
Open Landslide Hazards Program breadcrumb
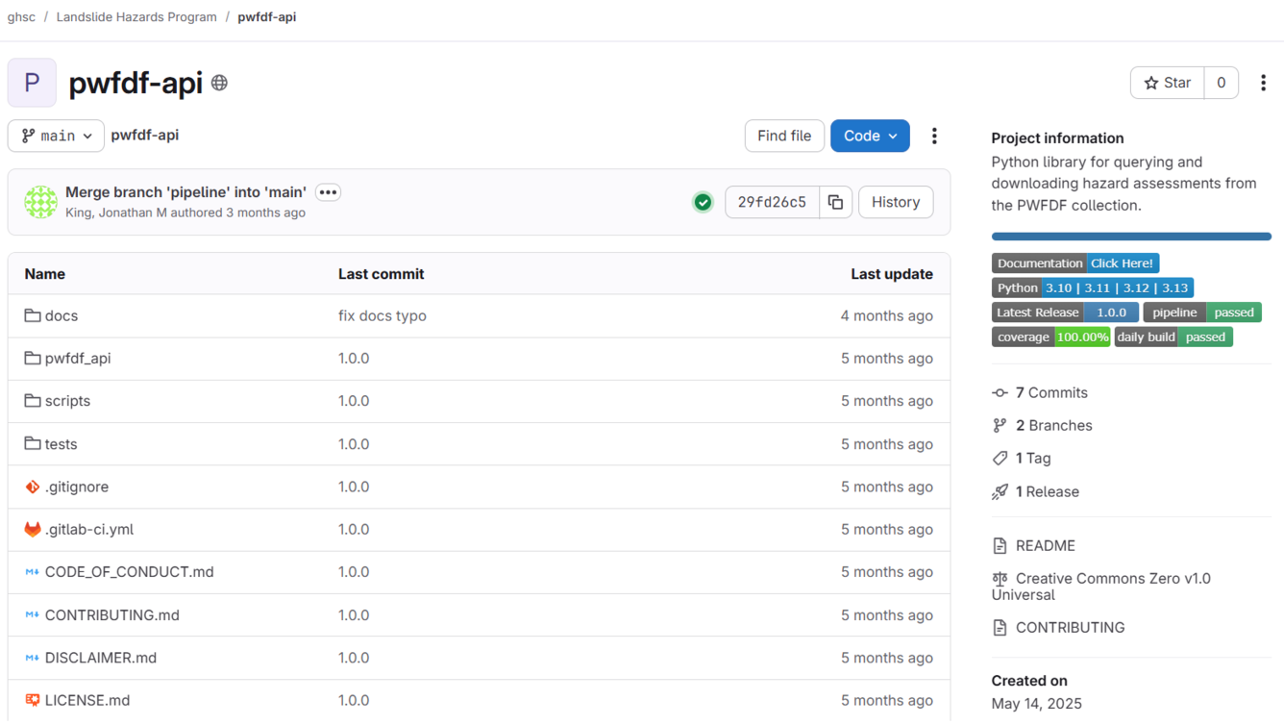coord(136,17)
